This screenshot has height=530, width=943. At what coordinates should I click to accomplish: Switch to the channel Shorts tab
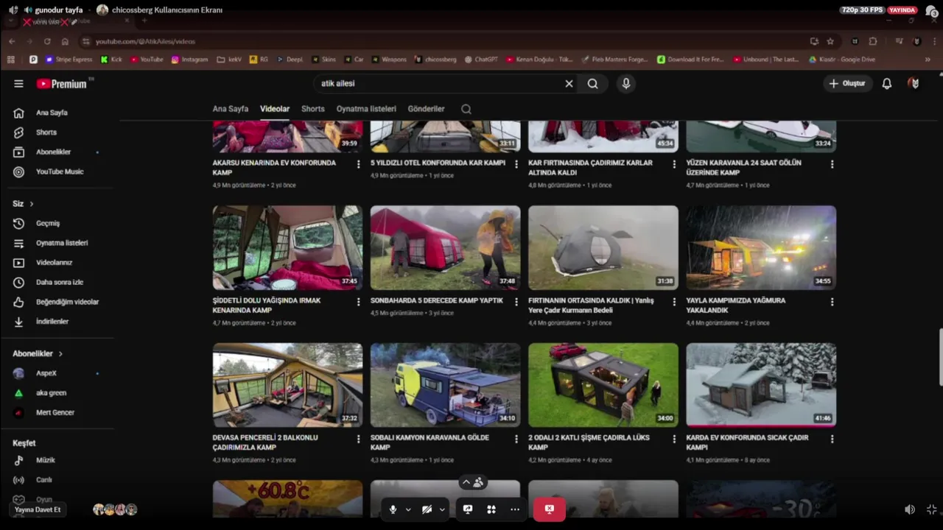313,109
